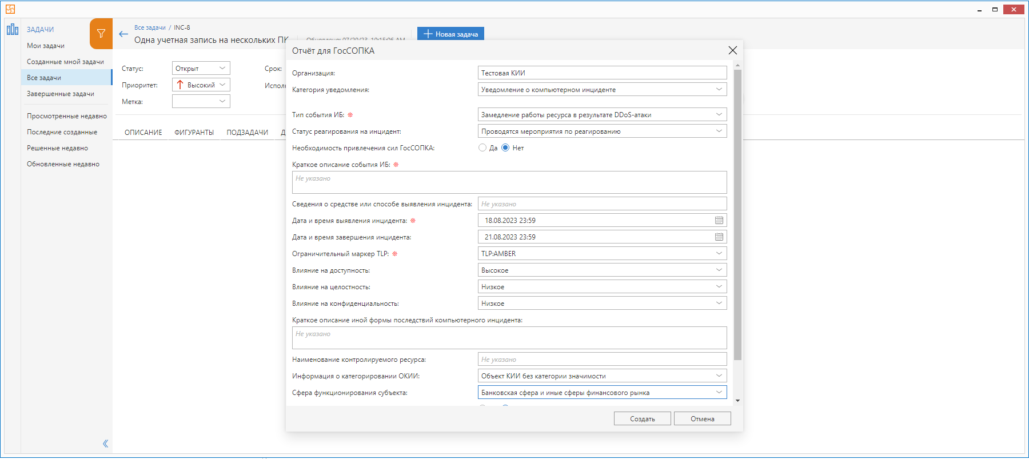Focus Наименование контролируемого ресурса field

[603, 359]
